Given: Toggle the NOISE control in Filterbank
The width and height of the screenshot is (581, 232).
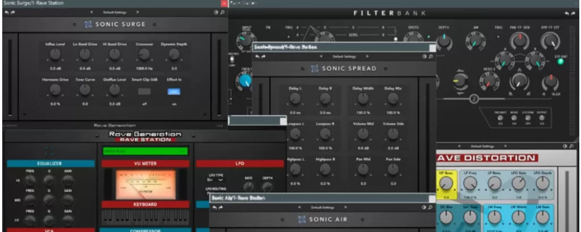Looking at the screenshot, I should (514, 118).
